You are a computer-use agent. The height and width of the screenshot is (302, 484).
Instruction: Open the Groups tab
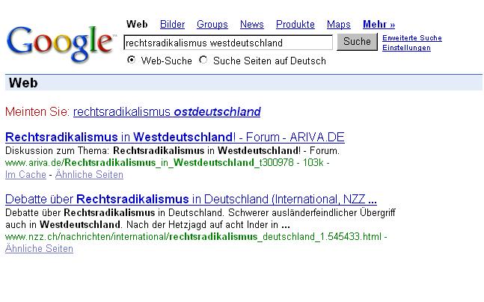point(212,25)
